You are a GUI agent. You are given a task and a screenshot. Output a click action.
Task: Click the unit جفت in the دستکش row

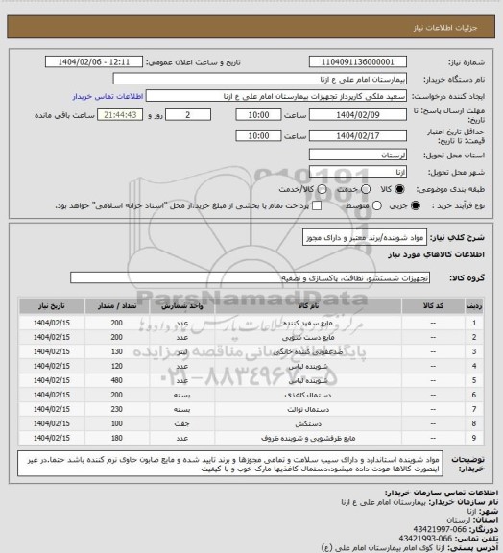pos(182,423)
